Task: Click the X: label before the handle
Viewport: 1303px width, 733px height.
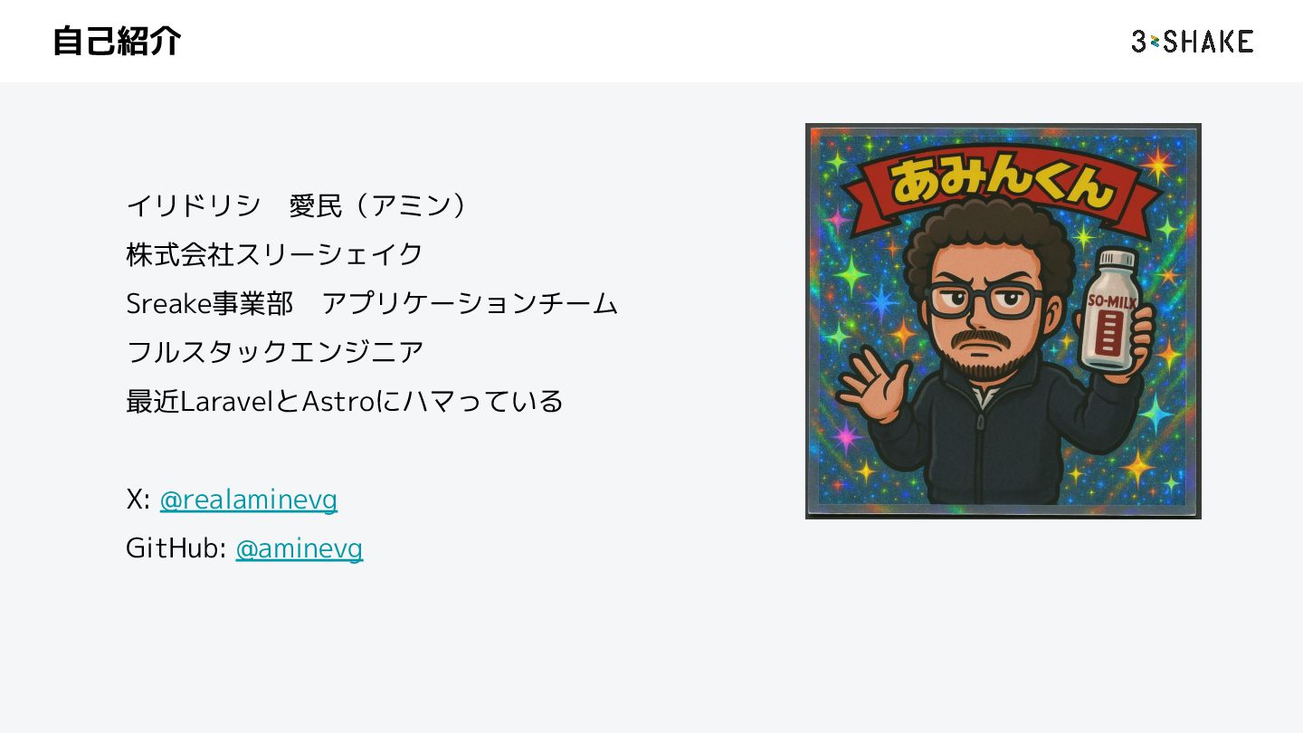Action: pos(138,500)
